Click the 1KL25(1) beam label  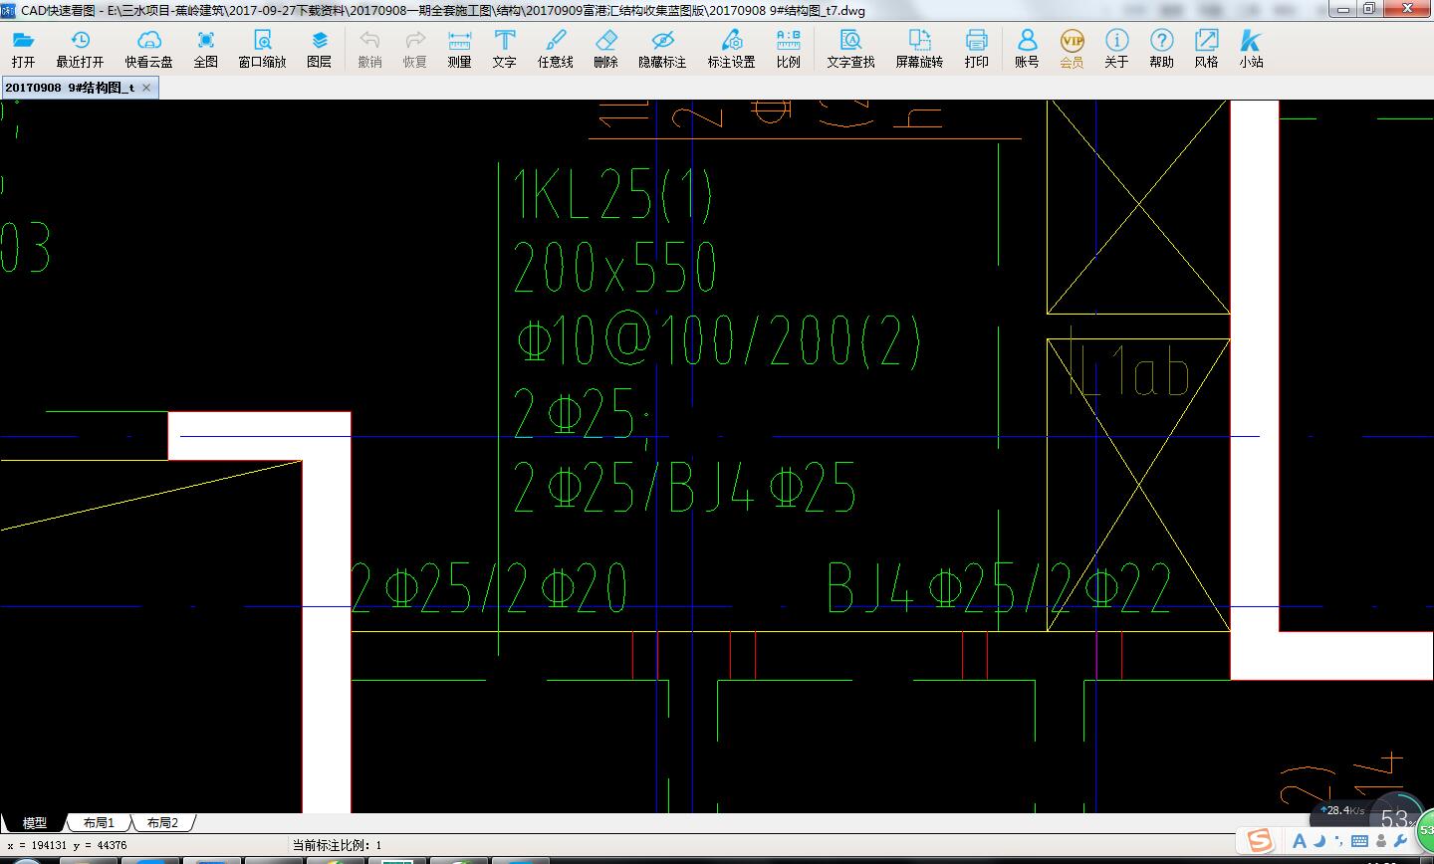click(613, 194)
